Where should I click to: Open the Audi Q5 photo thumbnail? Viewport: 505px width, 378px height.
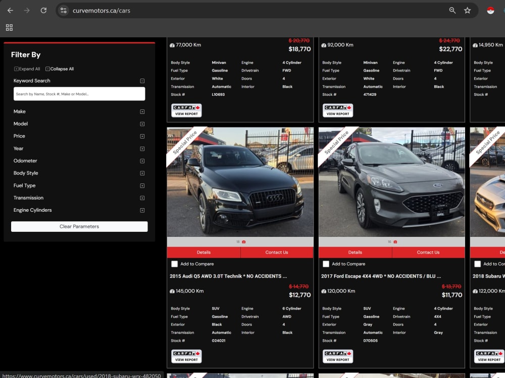(240, 182)
